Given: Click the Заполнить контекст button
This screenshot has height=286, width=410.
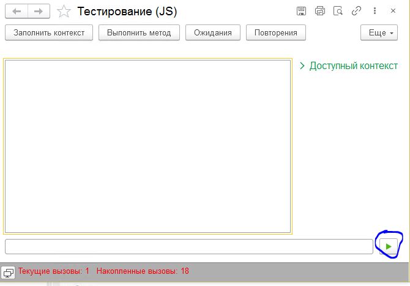Looking at the screenshot, I should (x=49, y=32).
